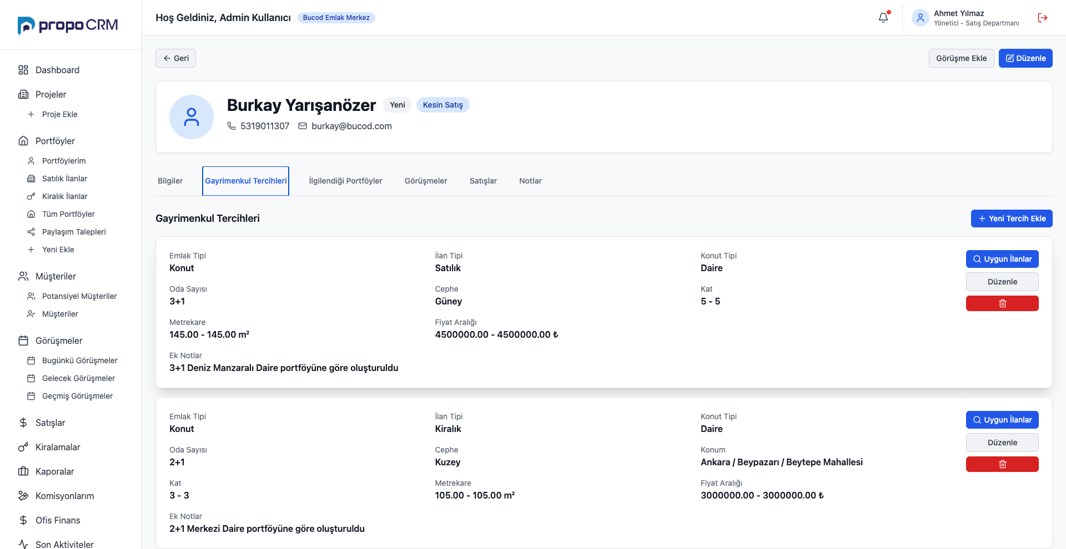Click the Paylaşım Talepleri share icon
1066x549 pixels.
(x=31, y=232)
